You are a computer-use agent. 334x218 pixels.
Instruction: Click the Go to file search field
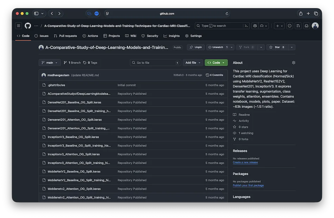(155, 63)
